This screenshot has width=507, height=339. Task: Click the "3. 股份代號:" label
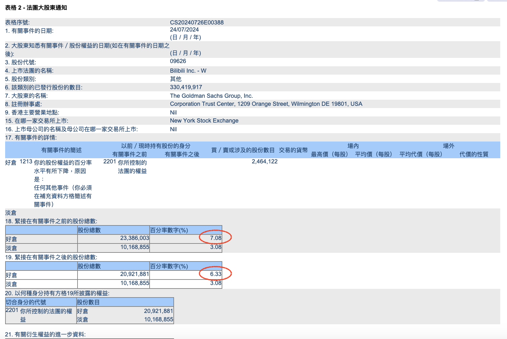click(21, 62)
